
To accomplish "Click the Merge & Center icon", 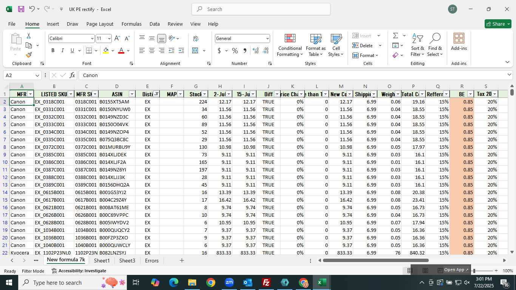I will tap(195, 51).
